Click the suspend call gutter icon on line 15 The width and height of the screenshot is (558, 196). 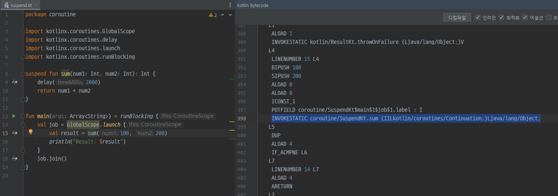pyautogui.click(x=15, y=133)
